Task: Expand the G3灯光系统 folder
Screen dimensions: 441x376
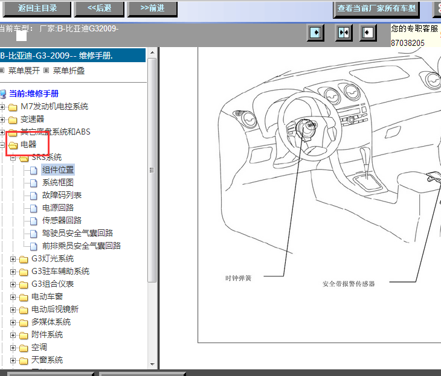Action: tap(13, 259)
